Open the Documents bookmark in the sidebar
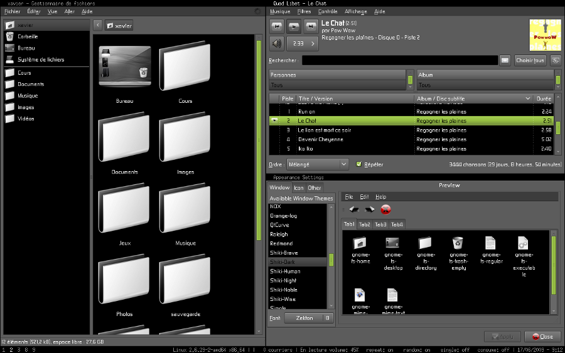 click(x=46, y=85)
